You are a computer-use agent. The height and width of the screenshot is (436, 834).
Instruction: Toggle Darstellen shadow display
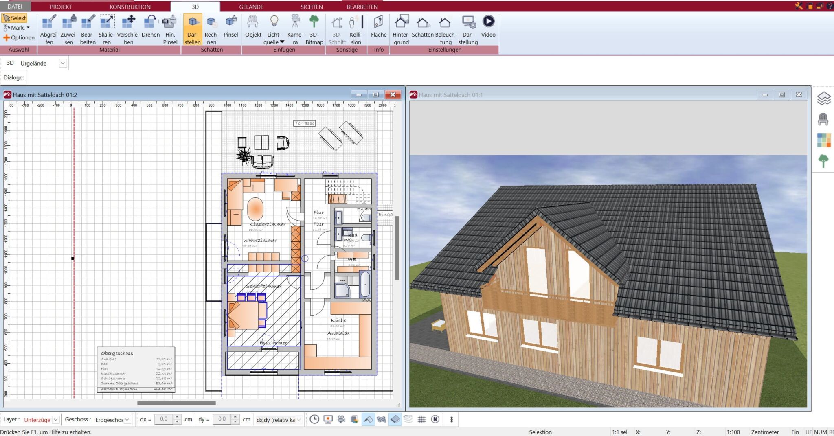point(192,29)
